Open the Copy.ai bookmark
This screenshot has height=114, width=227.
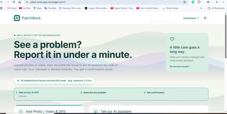[96, 8]
